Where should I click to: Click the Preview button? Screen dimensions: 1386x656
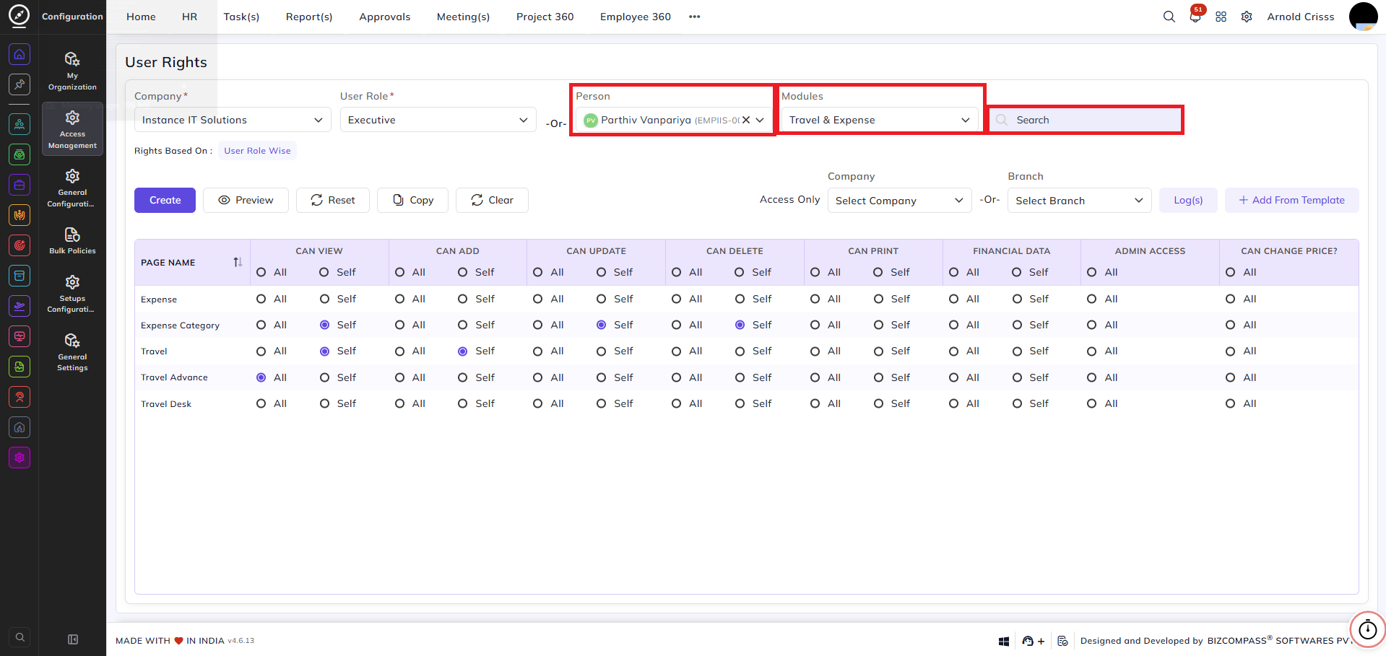point(246,201)
